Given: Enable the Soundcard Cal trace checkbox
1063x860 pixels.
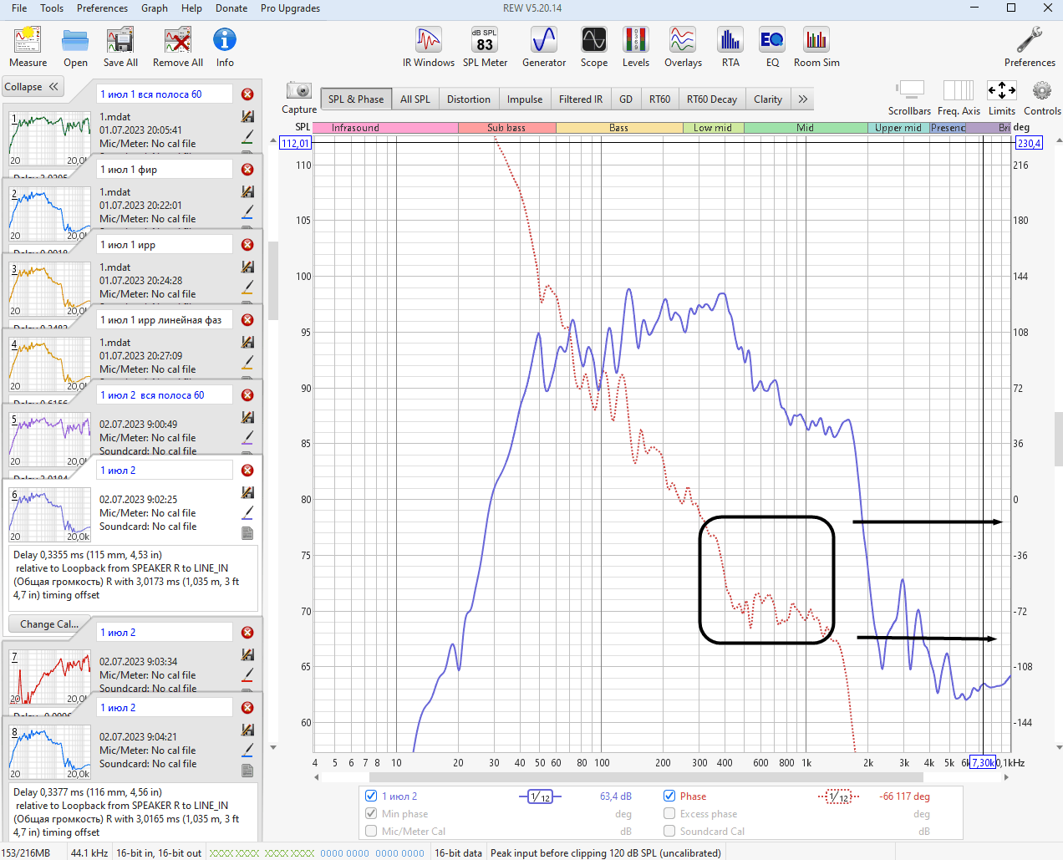Looking at the screenshot, I should [669, 831].
